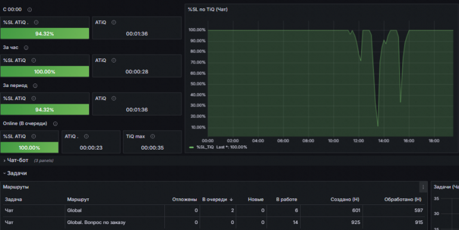The width and height of the screenshot is (459, 230).
Task: Click info icon next to Online (В очереди)
Action: pyautogui.click(x=55, y=124)
